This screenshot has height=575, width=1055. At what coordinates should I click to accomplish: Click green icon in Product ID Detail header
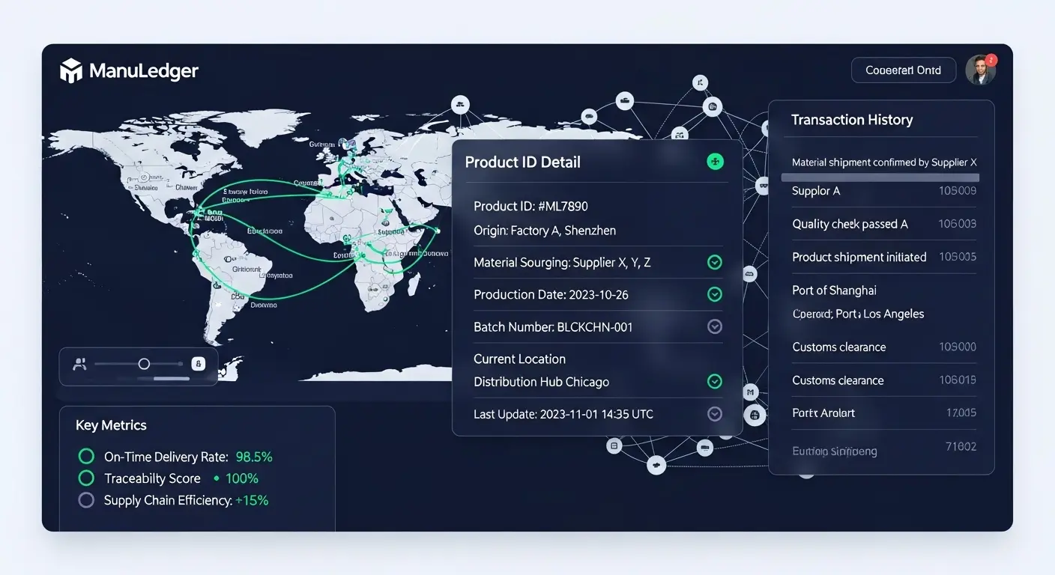point(715,162)
